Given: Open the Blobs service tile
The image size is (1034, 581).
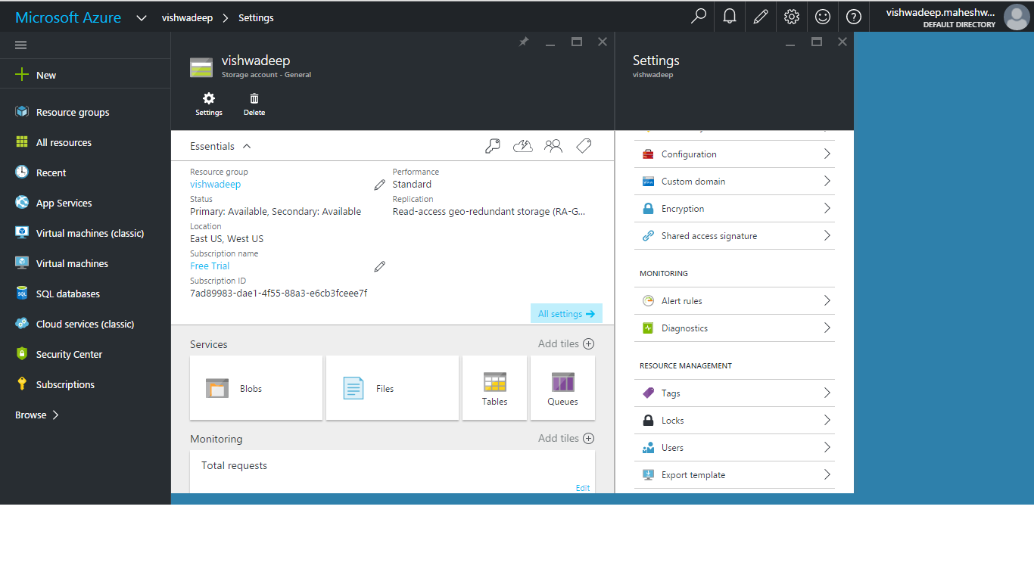Looking at the screenshot, I should 256,388.
